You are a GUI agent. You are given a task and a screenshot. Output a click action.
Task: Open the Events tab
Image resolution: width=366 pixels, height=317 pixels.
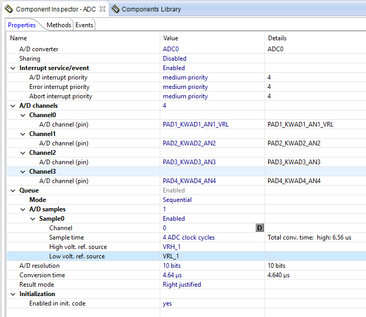point(84,25)
